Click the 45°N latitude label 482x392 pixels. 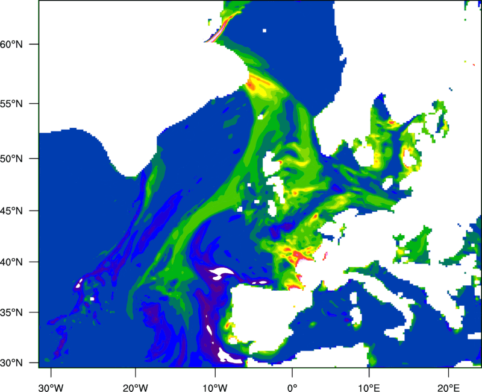[11, 211]
